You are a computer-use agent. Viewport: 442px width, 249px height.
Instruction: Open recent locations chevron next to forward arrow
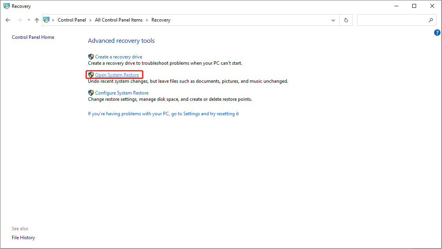[x=28, y=20]
